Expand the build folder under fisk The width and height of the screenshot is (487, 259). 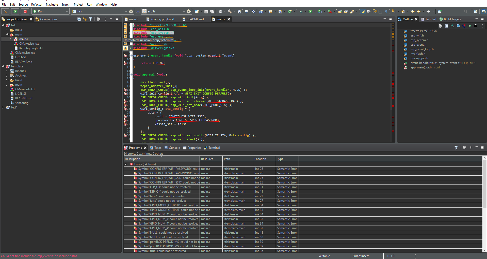click(x=7, y=30)
